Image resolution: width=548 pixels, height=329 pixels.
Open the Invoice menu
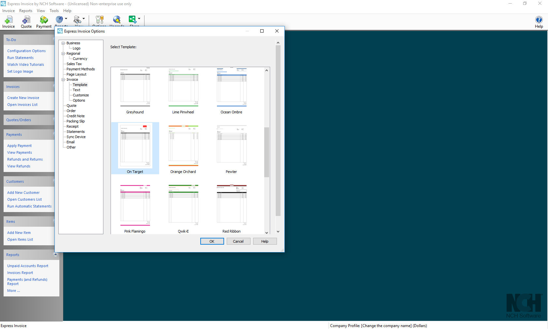(x=8, y=10)
